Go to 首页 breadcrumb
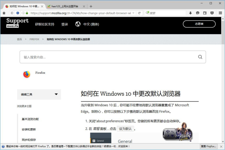The height and width of the screenshot is (150, 225). [x=19, y=39]
